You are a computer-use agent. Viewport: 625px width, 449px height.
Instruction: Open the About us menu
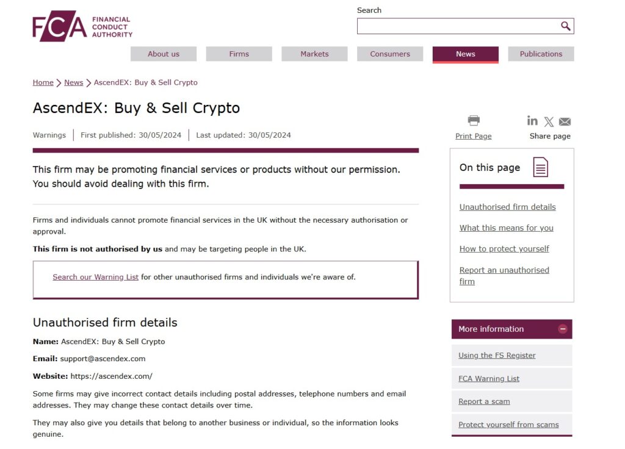click(164, 54)
